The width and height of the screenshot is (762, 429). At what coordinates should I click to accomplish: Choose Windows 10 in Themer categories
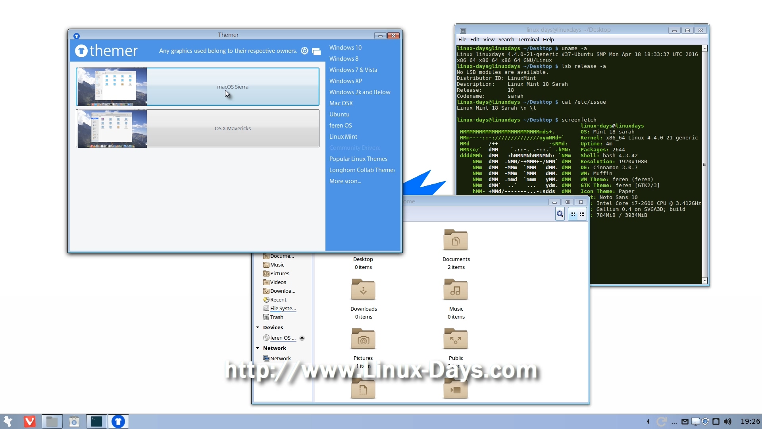pyautogui.click(x=345, y=48)
